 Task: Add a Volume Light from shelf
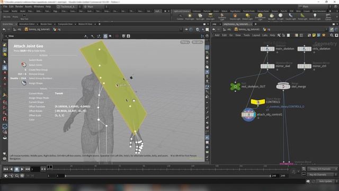[235, 16]
